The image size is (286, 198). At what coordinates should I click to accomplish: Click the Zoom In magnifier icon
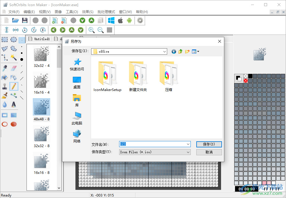[x=91, y=30]
